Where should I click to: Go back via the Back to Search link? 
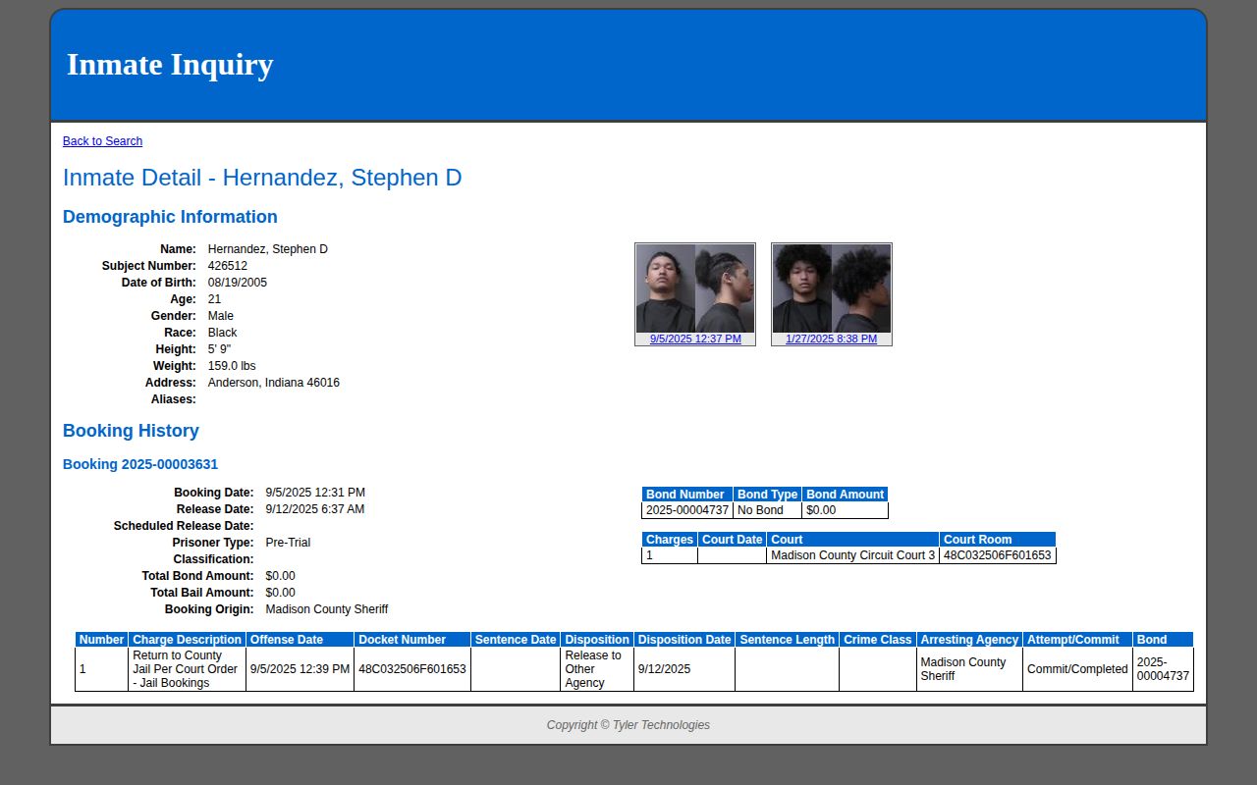pyautogui.click(x=102, y=141)
